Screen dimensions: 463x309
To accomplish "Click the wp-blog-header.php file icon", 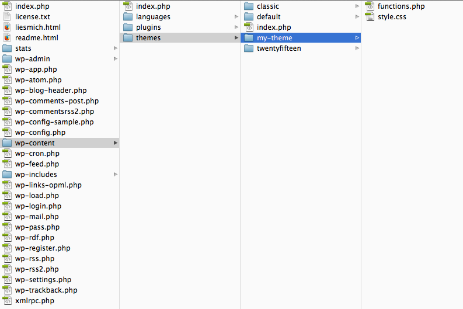I will pos(7,90).
